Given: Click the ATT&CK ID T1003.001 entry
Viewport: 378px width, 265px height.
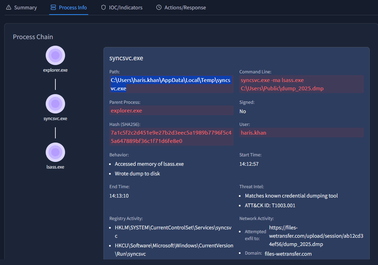Looking at the screenshot, I should (x=270, y=205).
